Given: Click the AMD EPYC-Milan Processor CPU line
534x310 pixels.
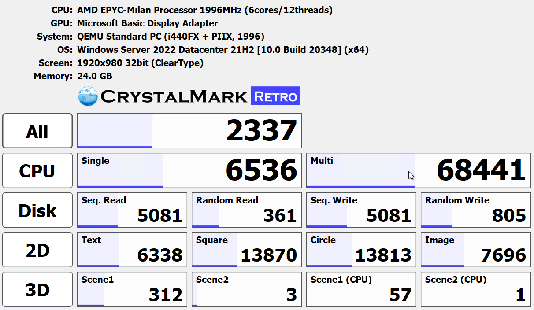Looking at the screenshot, I should coord(205,10).
